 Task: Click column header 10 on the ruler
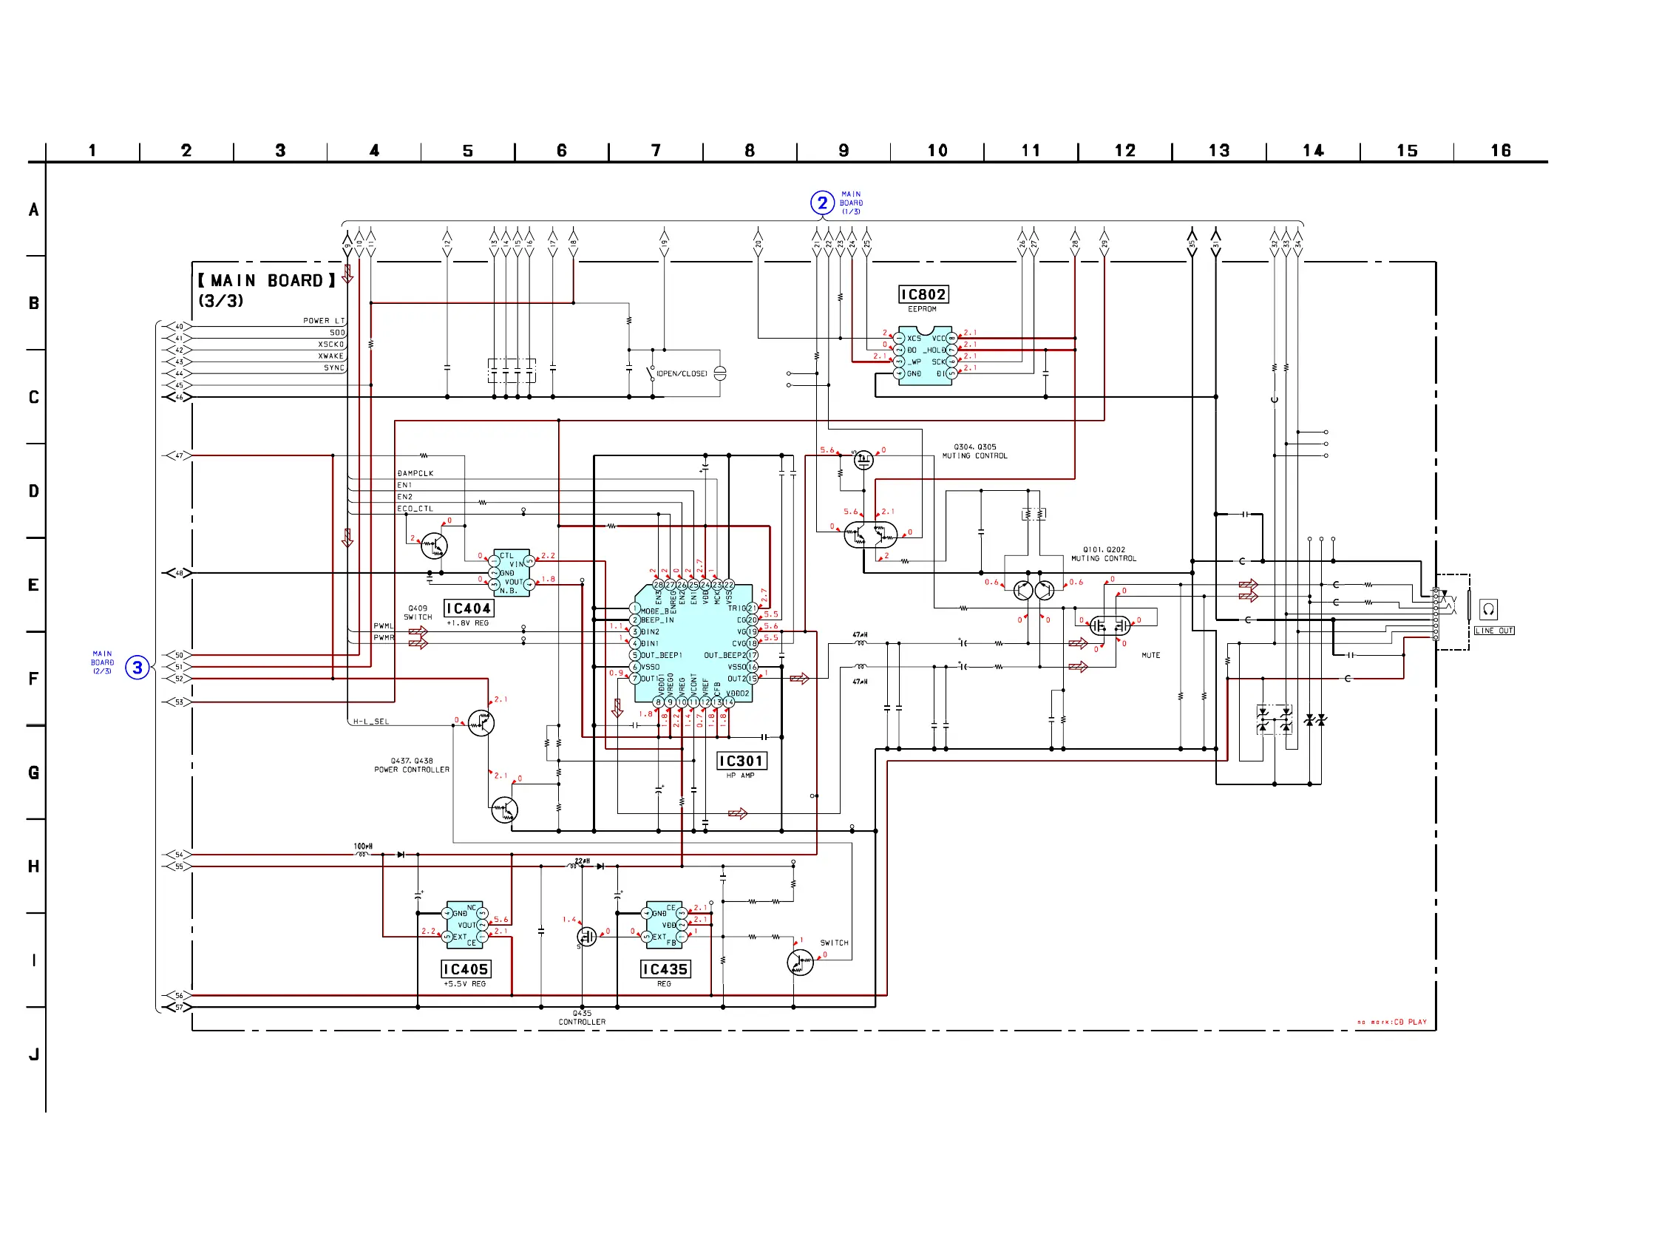click(x=937, y=151)
